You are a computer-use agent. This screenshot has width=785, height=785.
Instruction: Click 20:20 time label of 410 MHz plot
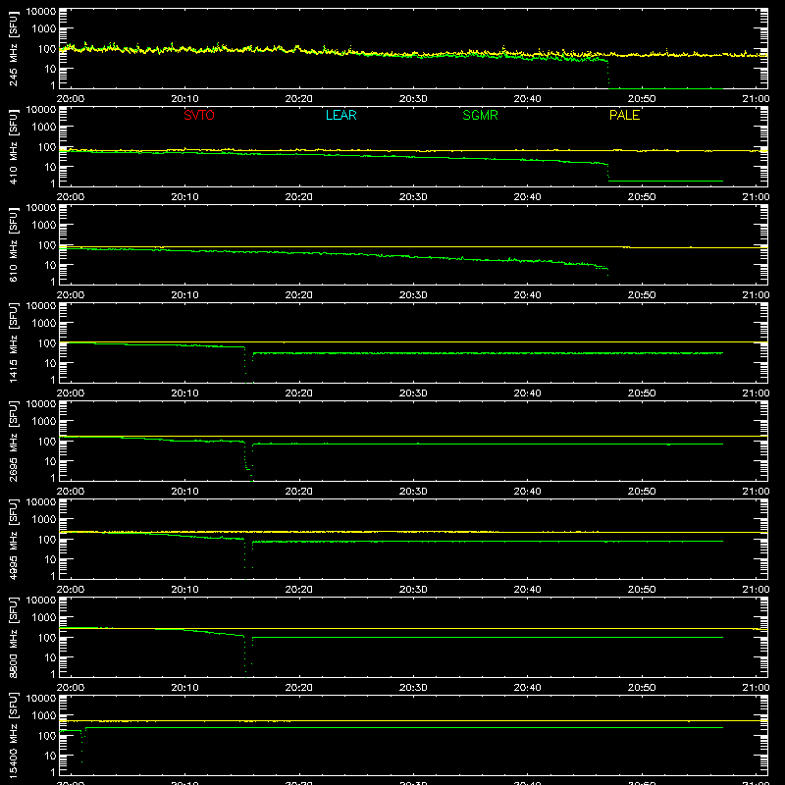pos(299,197)
